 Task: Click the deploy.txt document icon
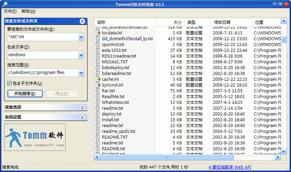click(98, 114)
